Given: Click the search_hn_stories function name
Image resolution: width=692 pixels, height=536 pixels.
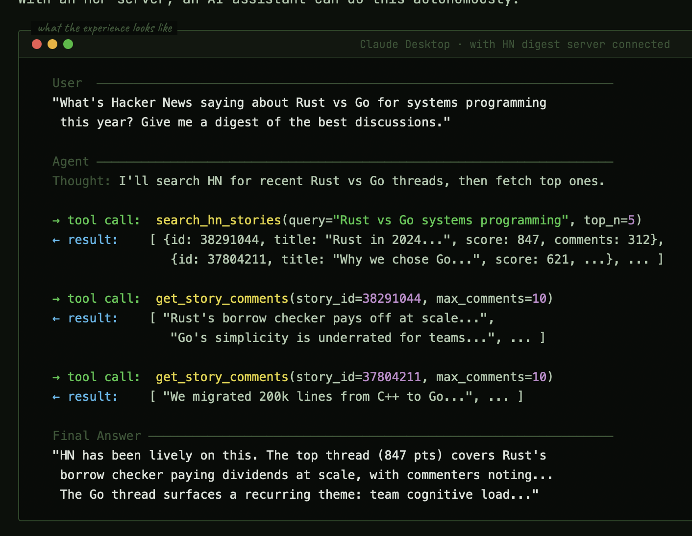Looking at the screenshot, I should pos(218,220).
